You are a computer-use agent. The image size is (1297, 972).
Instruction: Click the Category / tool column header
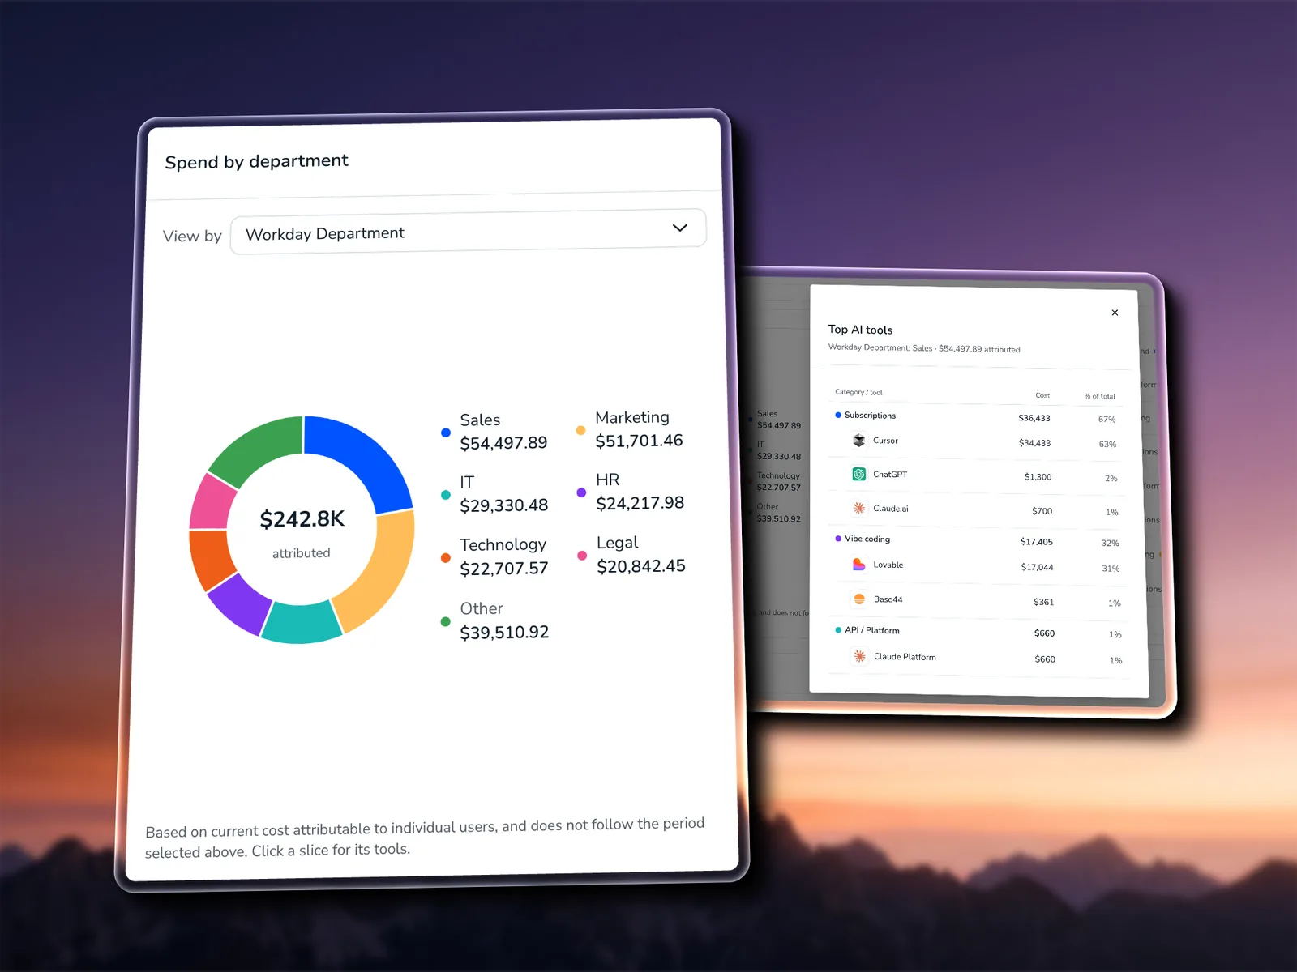[x=858, y=392]
